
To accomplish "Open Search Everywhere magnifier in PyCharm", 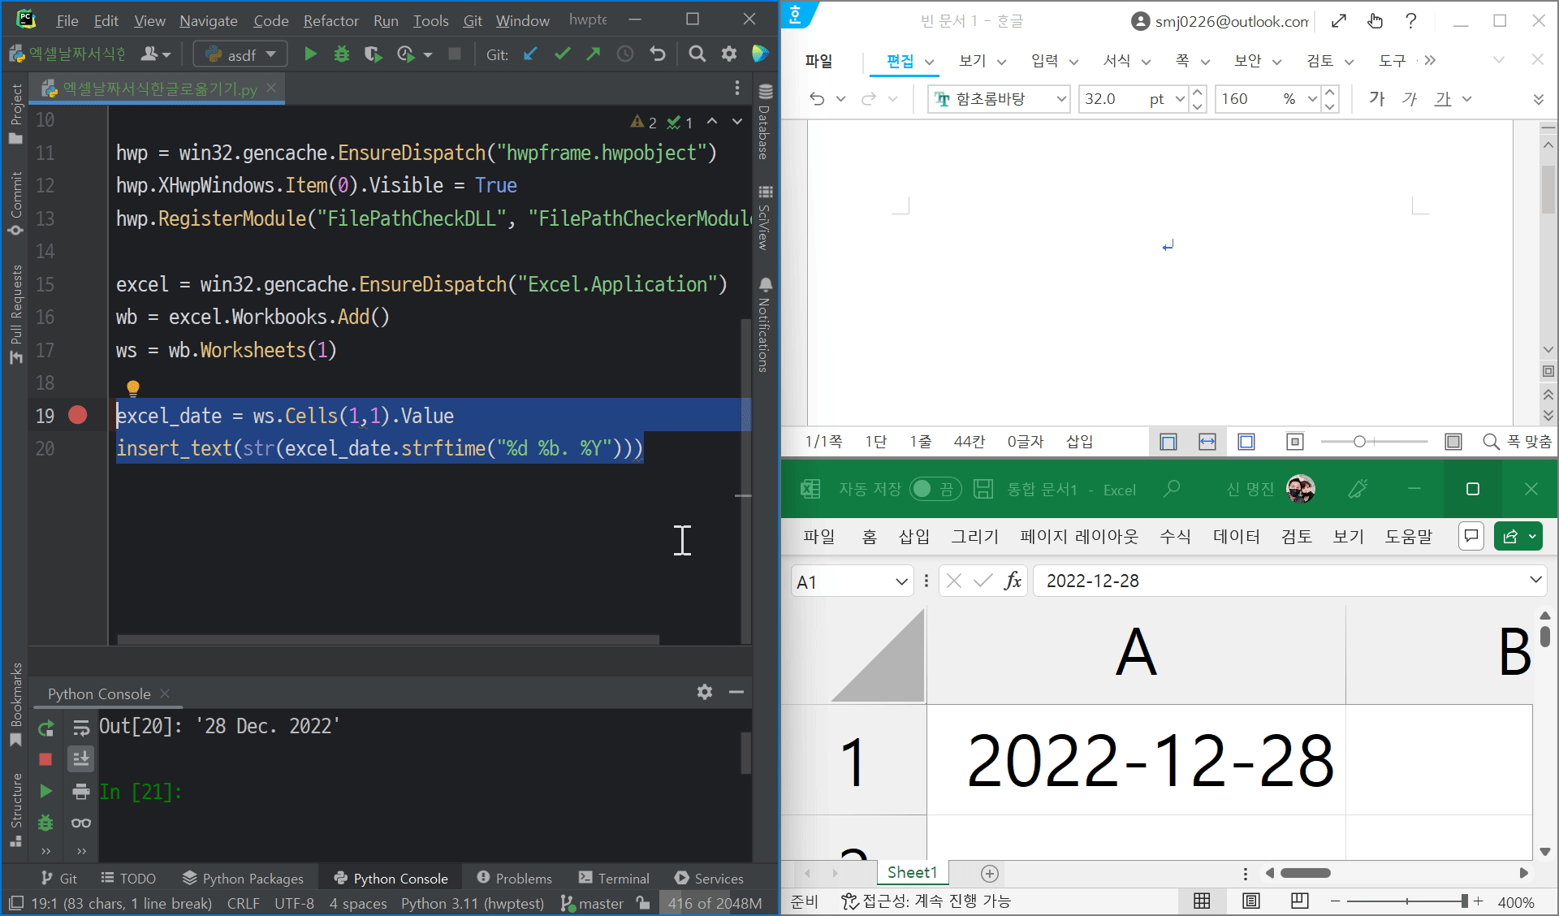I will pyautogui.click(x=697, y=54).
